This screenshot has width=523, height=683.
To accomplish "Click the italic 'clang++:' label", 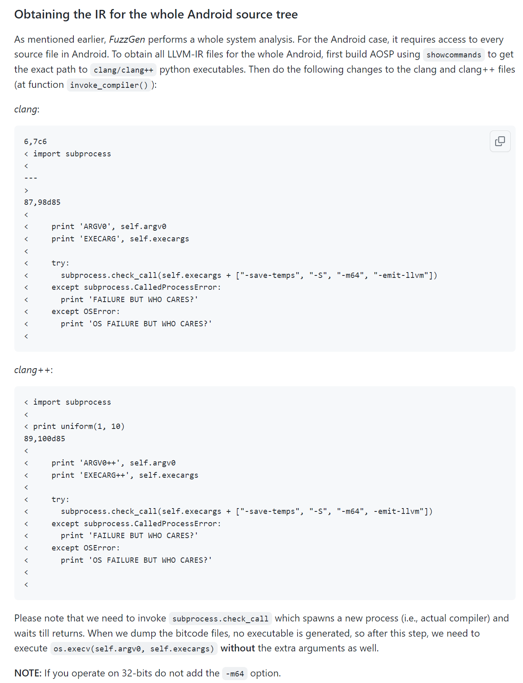I will pos(34,370).
